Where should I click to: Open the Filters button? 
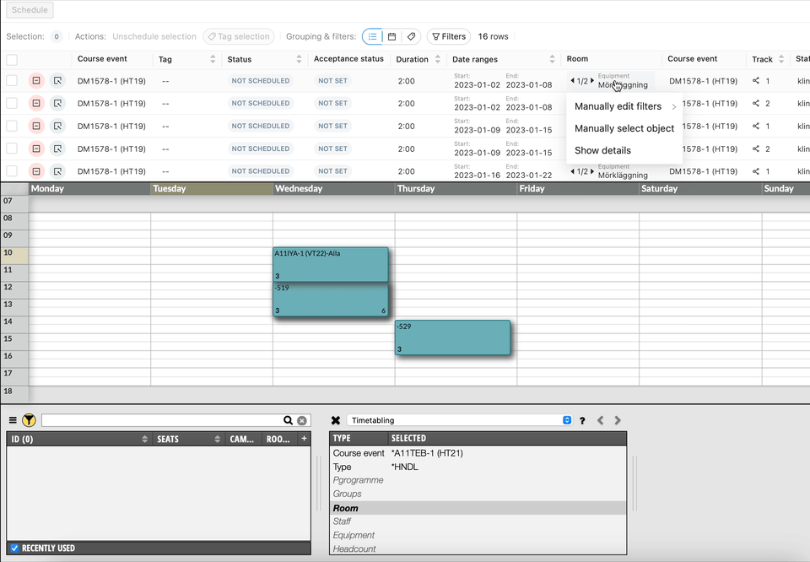(449, 36)
